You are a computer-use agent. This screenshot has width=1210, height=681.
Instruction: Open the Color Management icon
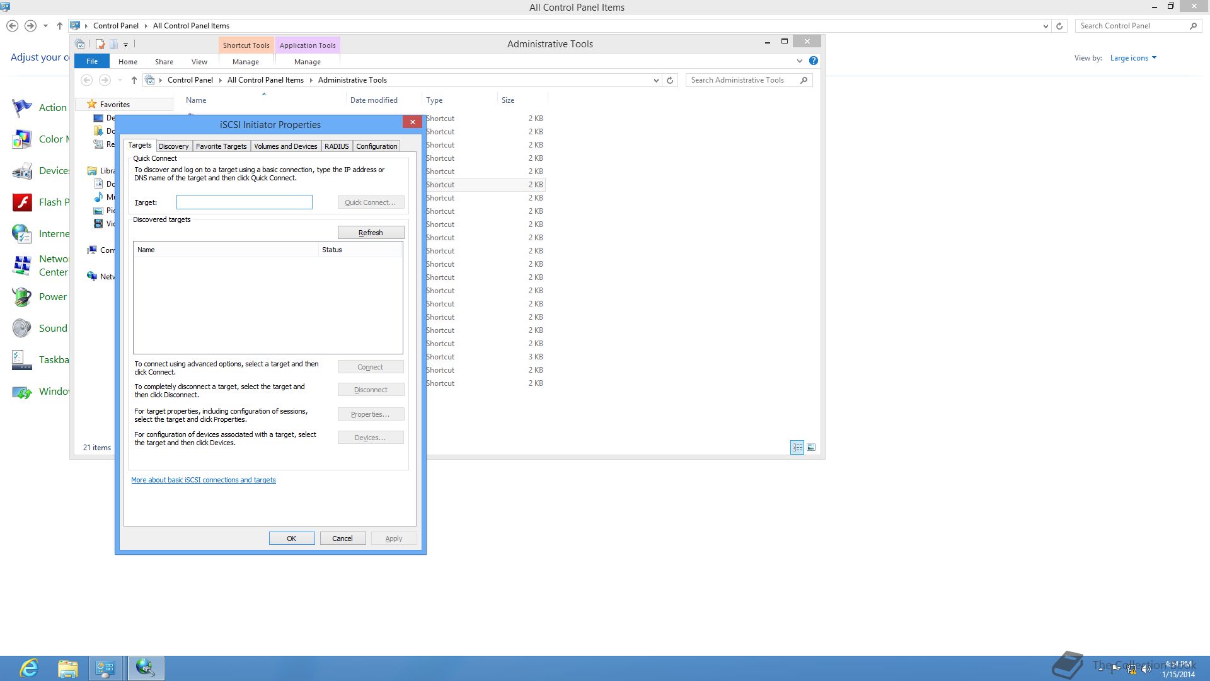(x=22, y=139)
